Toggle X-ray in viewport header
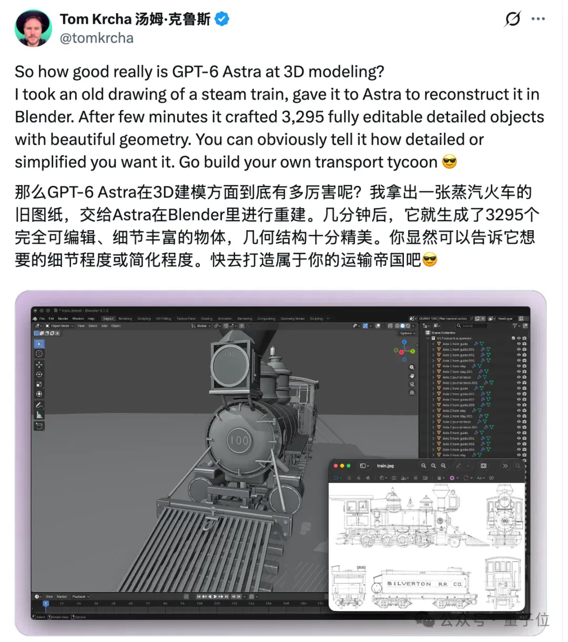The width and height of the screenshot is (568, 642). click(x=390, y=325)
